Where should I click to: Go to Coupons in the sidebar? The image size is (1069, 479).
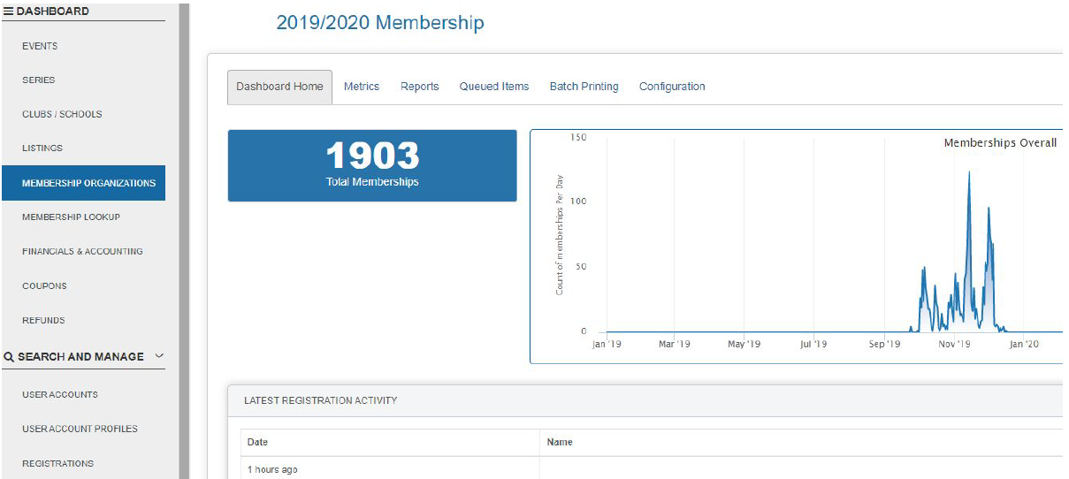click(x=44, y=286)
